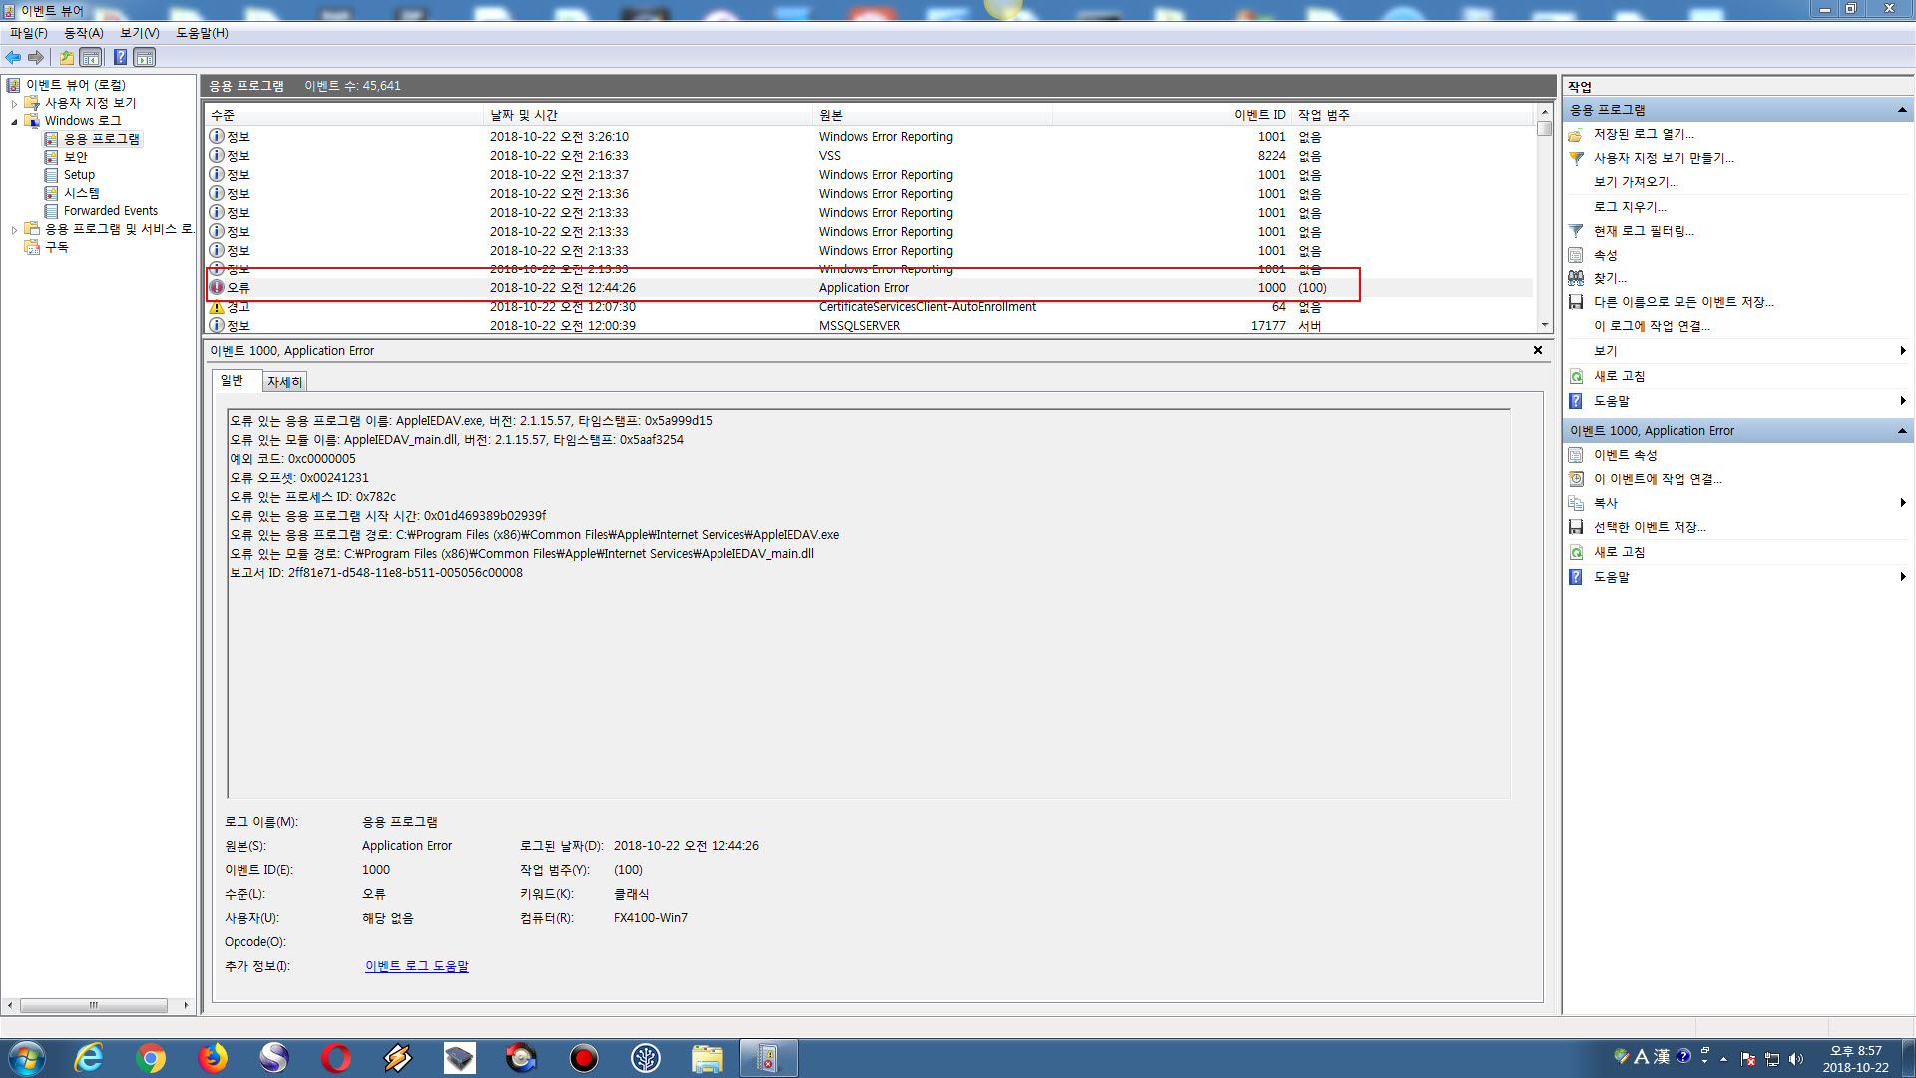The image size is (1916, 1078).
Task: Expand the 보기 submenu arrow in actions
Action: (1903, 351)
